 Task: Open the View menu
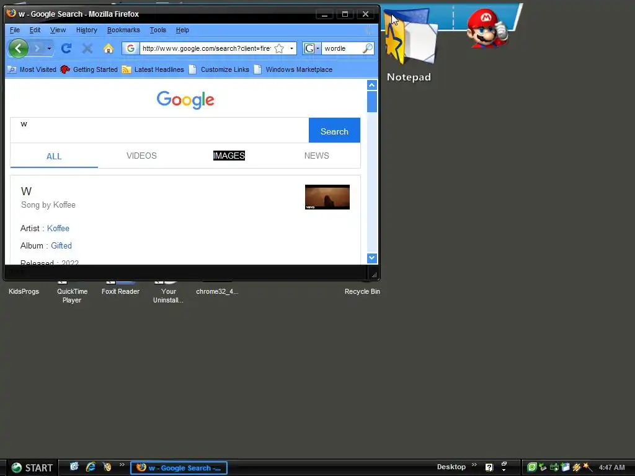58,30
